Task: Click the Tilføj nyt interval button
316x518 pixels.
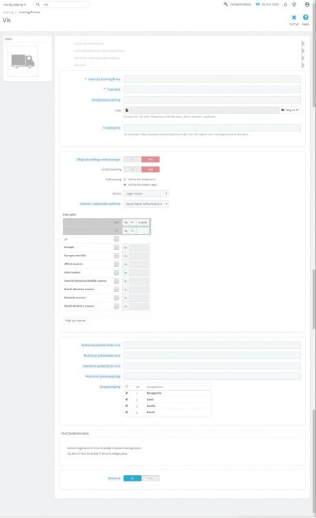Action: coord(75,320)
